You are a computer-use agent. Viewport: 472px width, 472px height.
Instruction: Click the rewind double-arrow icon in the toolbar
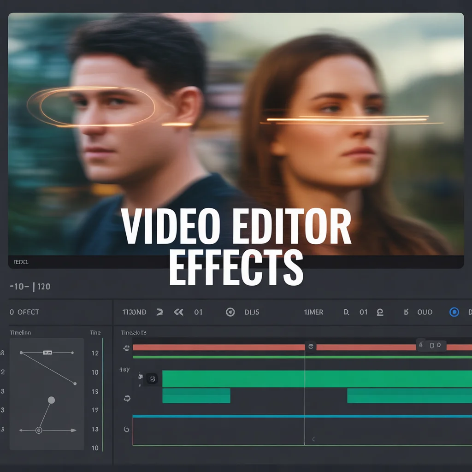[179, 312]
